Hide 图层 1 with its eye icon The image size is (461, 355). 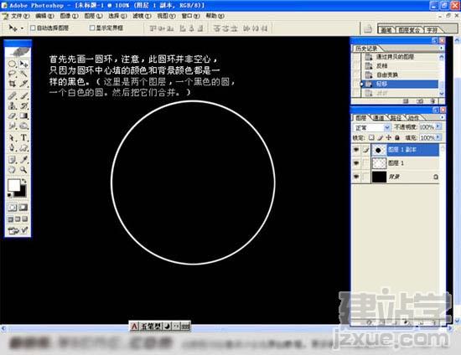356,163
